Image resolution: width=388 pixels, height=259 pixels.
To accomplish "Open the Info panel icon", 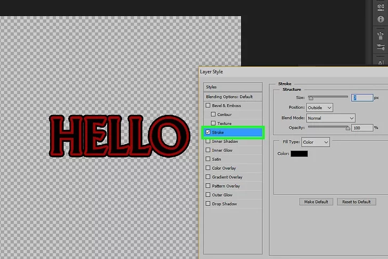I will [x=381, y=20].
